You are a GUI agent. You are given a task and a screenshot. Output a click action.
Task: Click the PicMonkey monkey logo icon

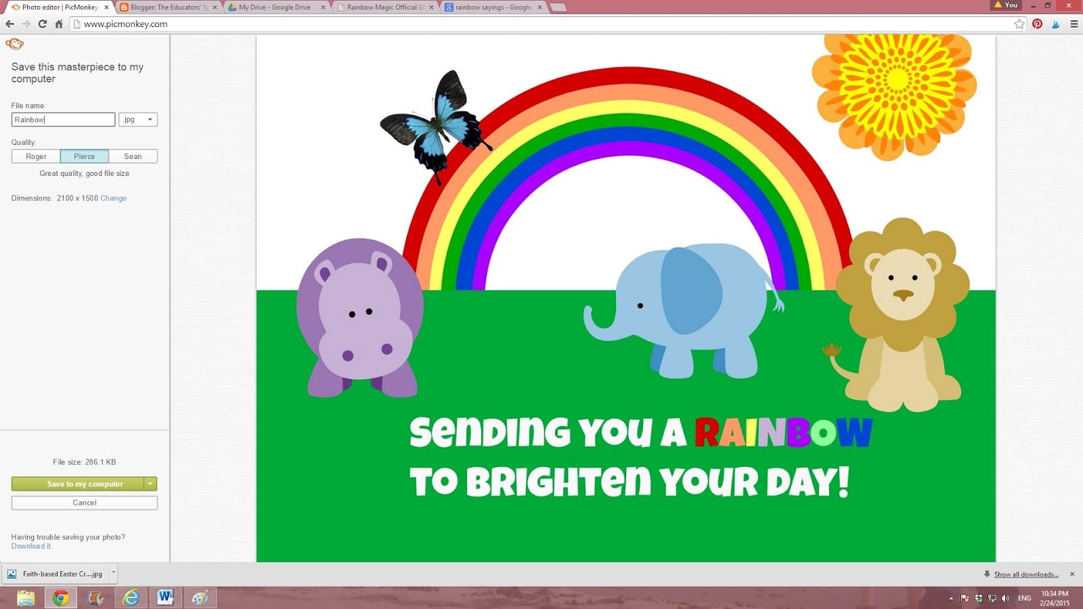[14, 44]
